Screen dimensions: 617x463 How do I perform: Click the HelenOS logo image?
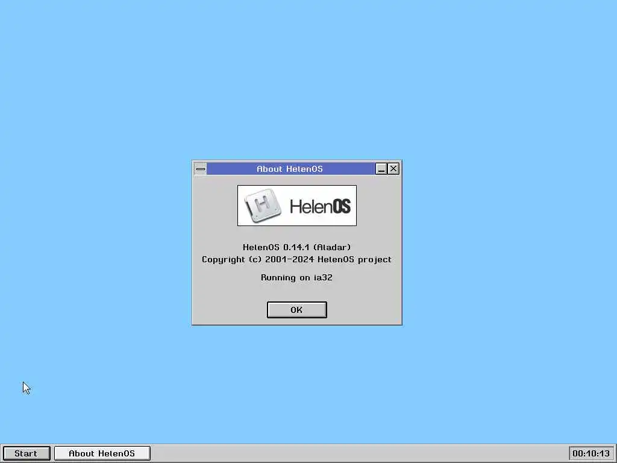[297, 206]
